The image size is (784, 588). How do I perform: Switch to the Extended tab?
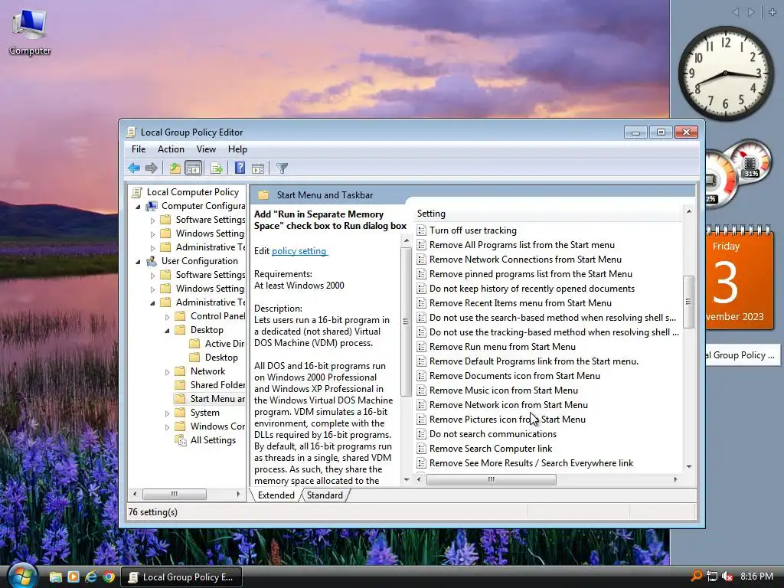[x=276, y=495]
